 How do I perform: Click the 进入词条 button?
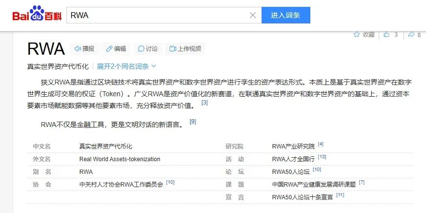(x=285, y=15)
